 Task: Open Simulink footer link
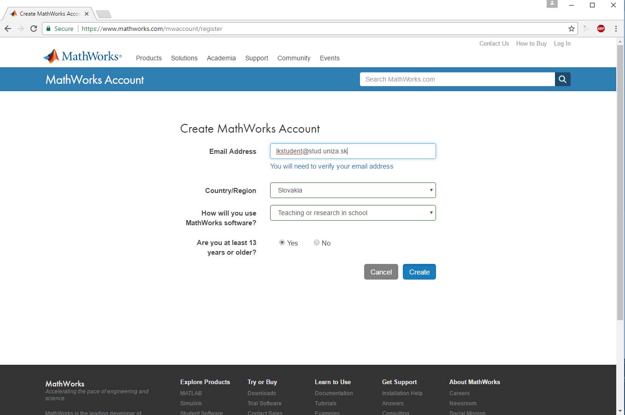(x=191, y=403)
